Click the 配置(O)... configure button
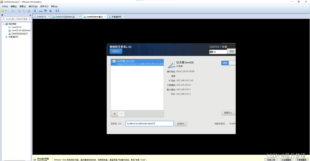 [228, 113]
